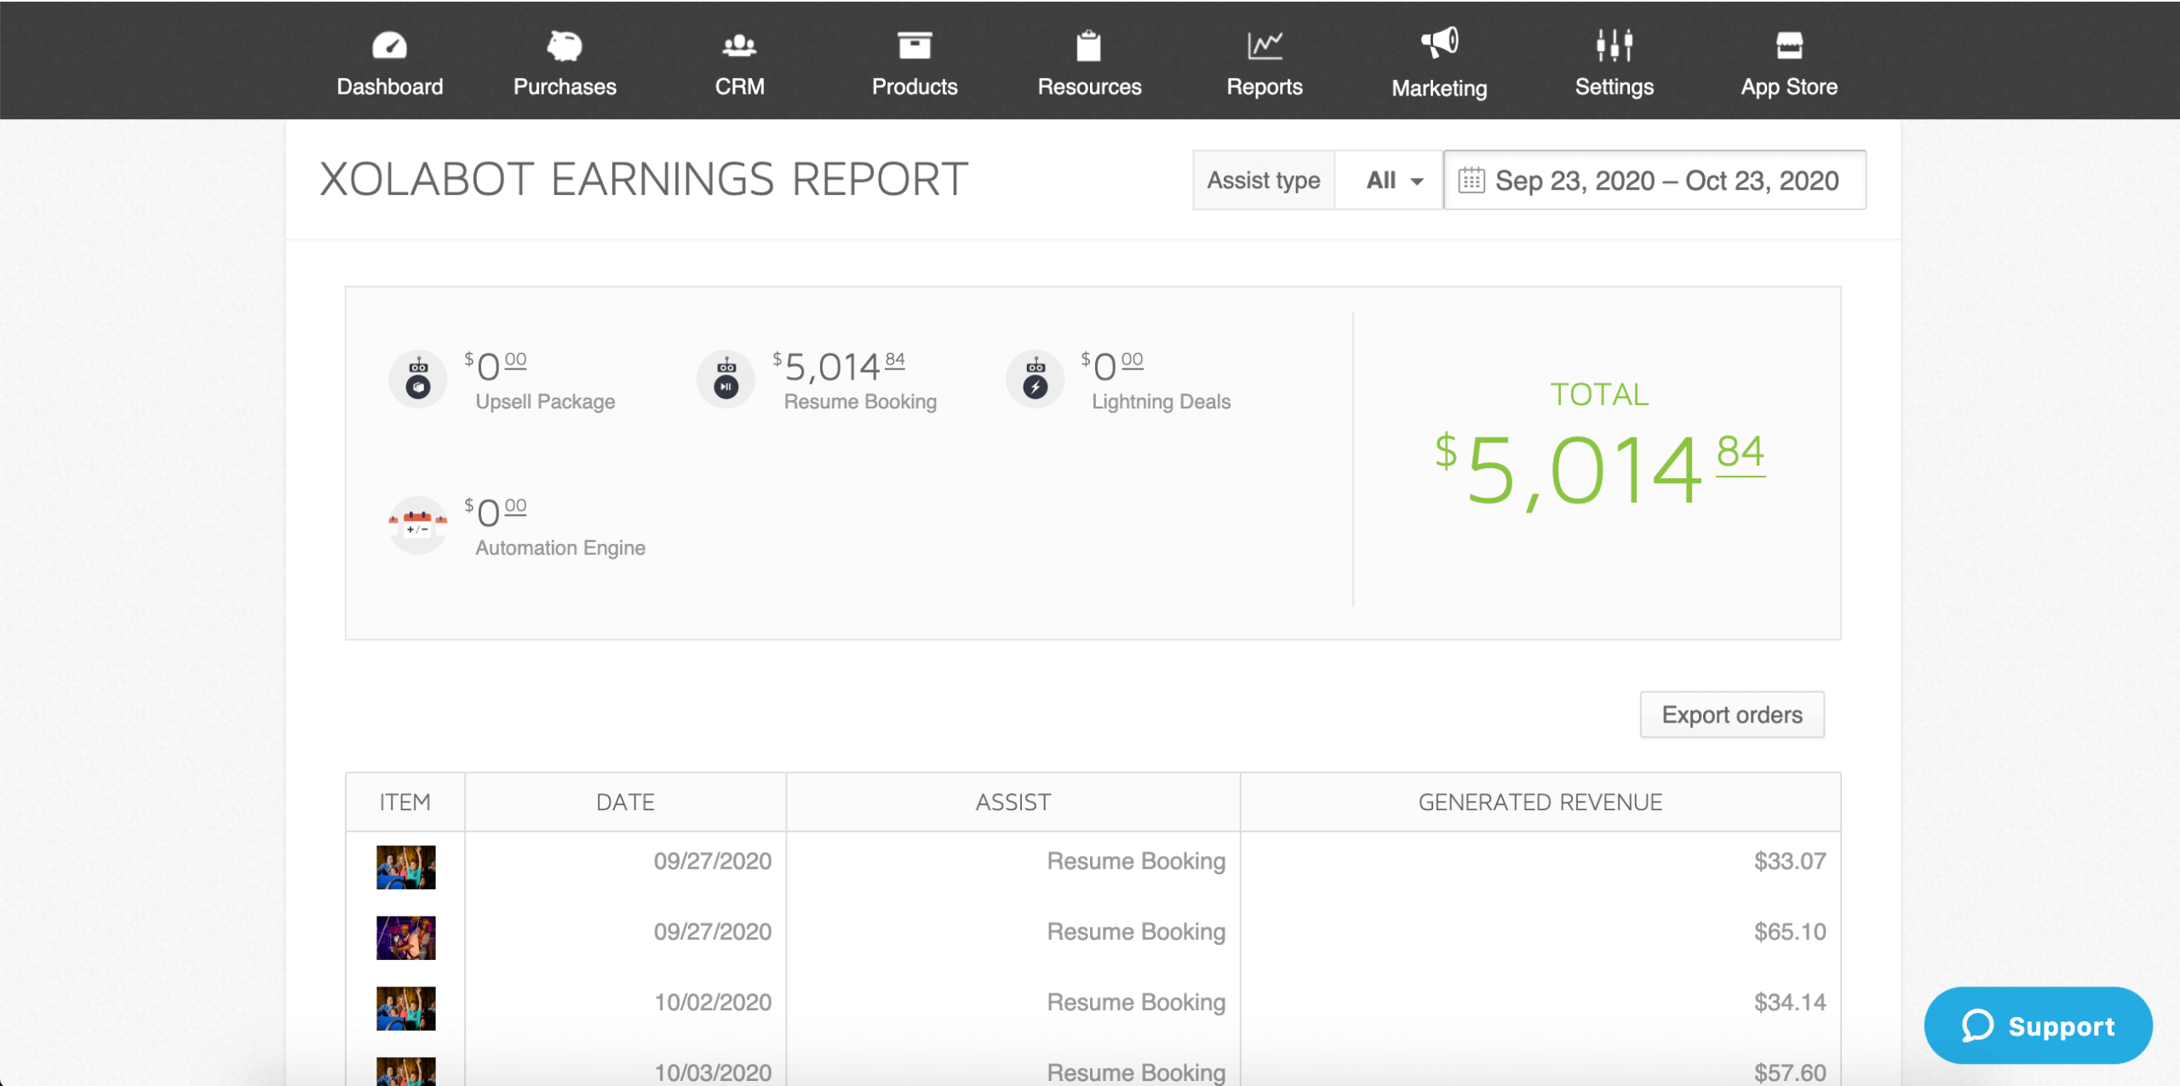Click the Settings menu label
This screenshot has height=1086, width=2180.
point(1615,87)
